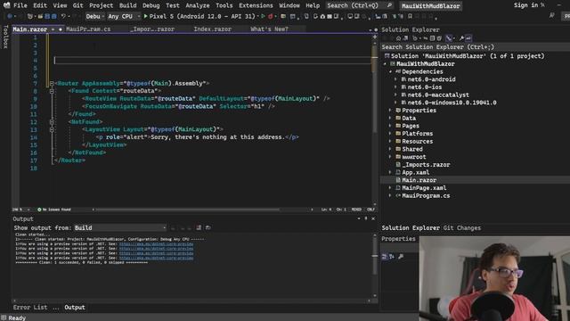570x321 pixels.
Task: Click the CRLF line ending indicator
Action: click(370, 210)
